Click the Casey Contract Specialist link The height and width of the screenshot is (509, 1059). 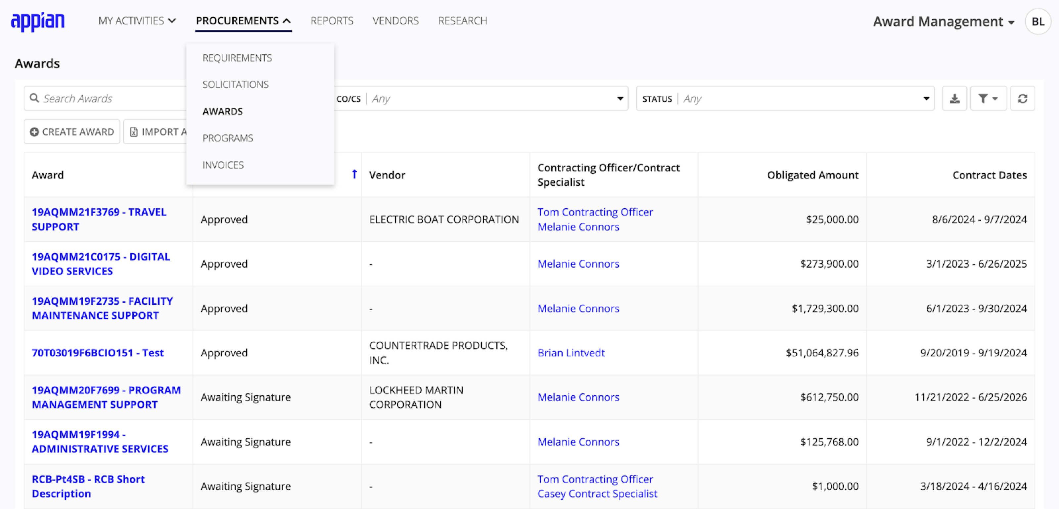coord(597,493)
